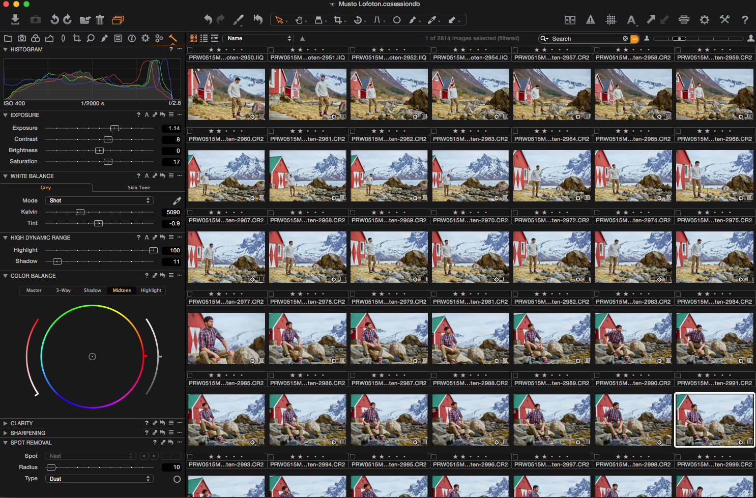Adjust the Kelvin slider handle
This screenshot has height=498, width=756.
click(x=80, y=212)
